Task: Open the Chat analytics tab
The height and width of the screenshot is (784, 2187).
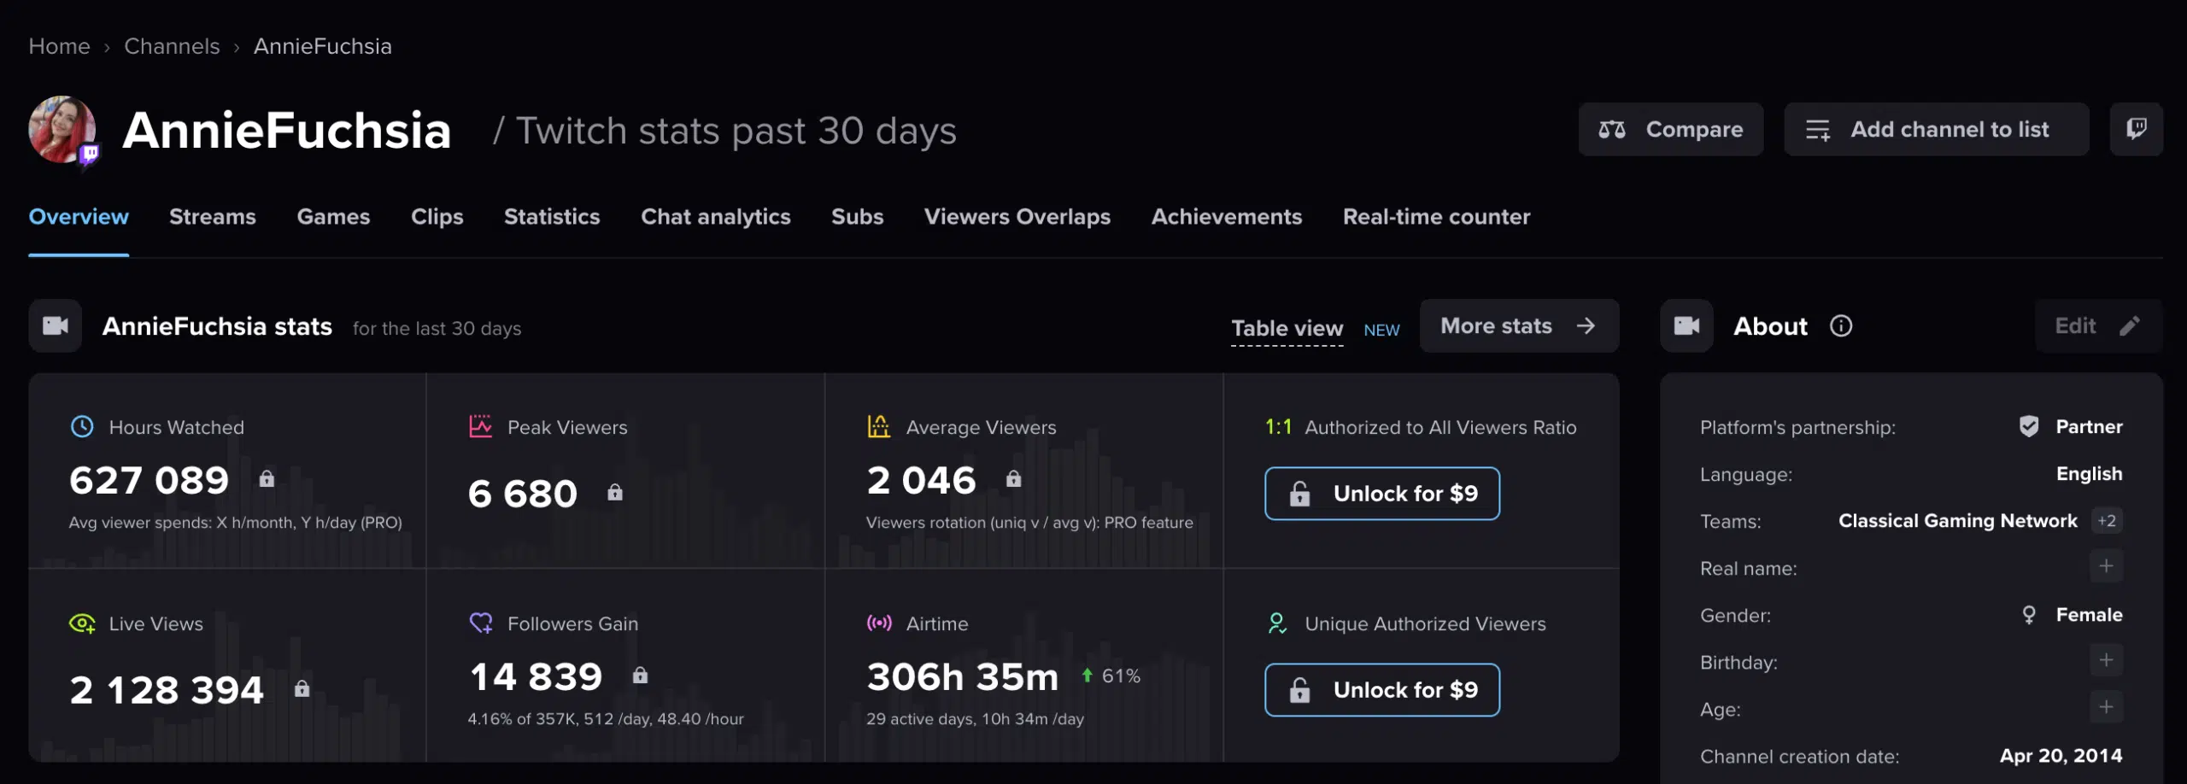Action: click(x=716, y=217)
